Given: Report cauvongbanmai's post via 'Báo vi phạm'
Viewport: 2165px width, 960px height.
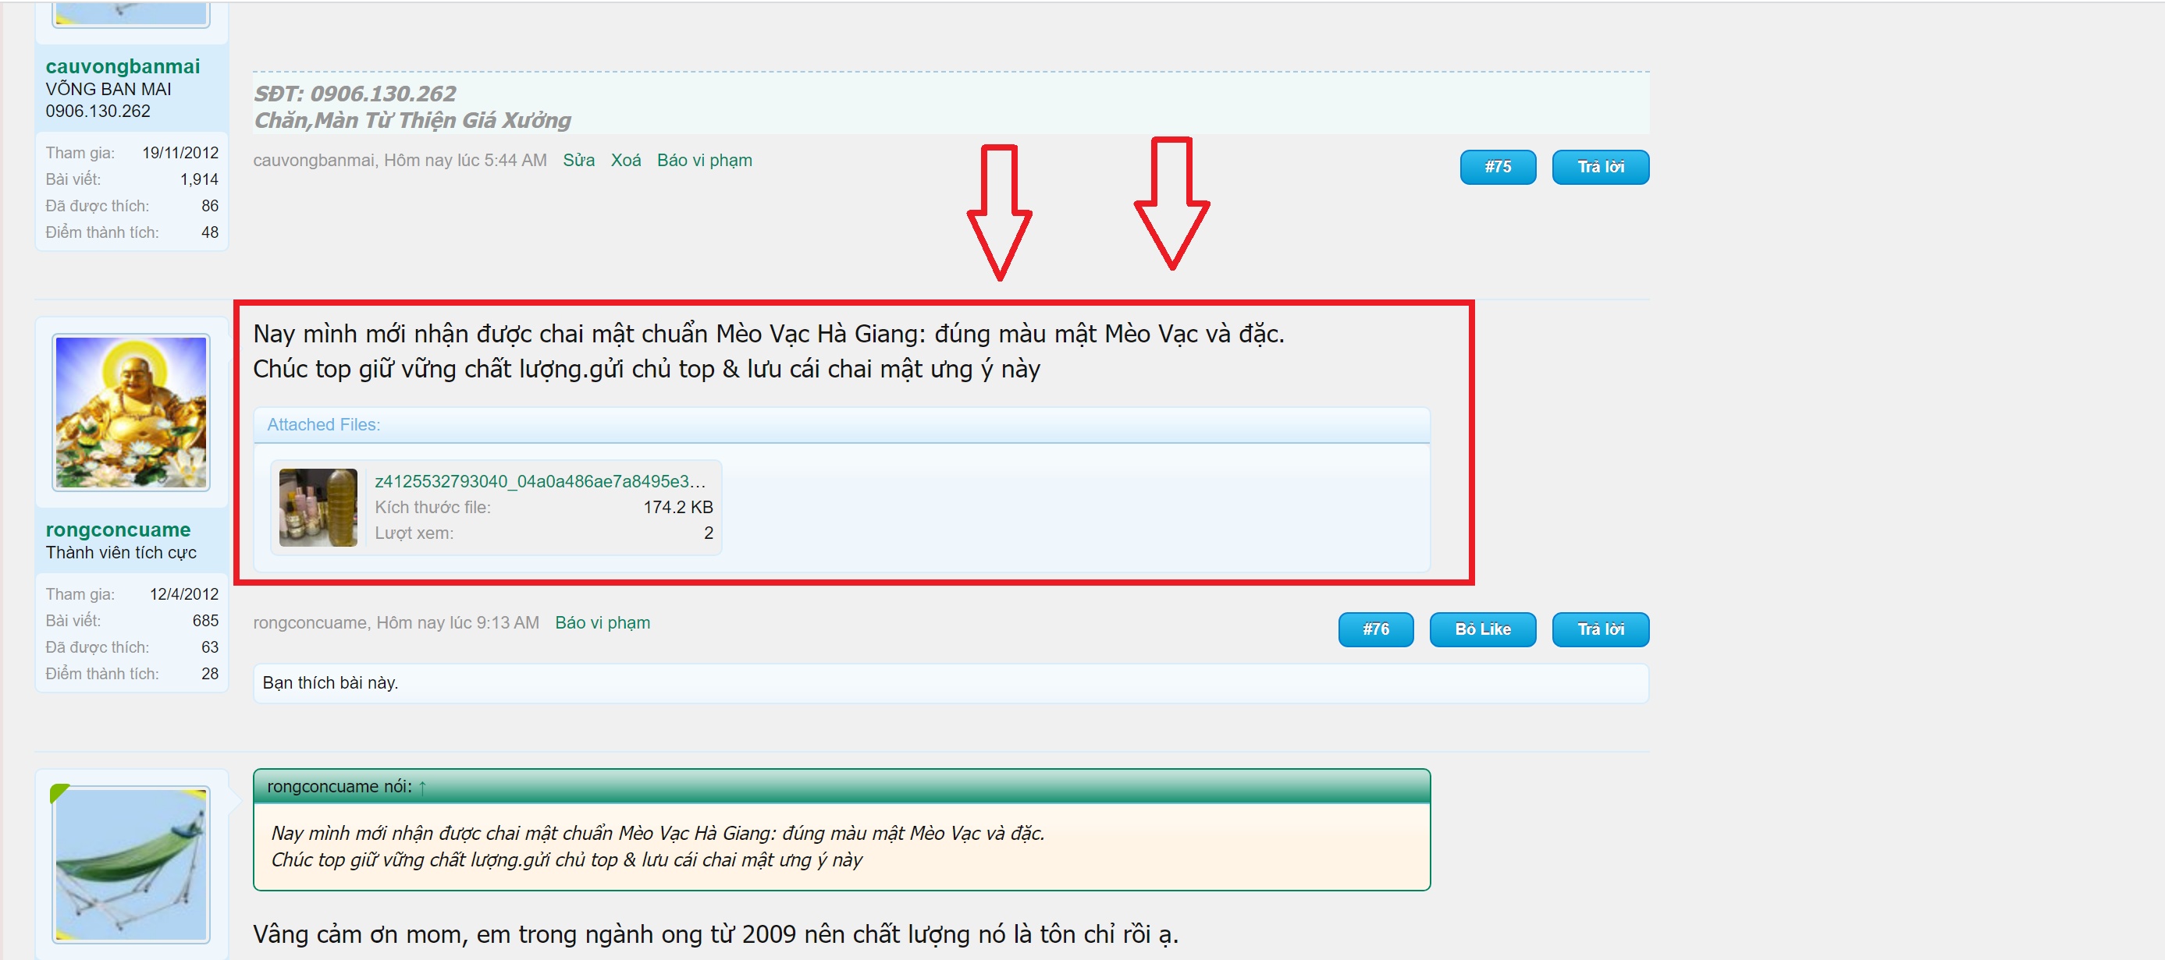Looking at the screenshot, I should 703,161.
